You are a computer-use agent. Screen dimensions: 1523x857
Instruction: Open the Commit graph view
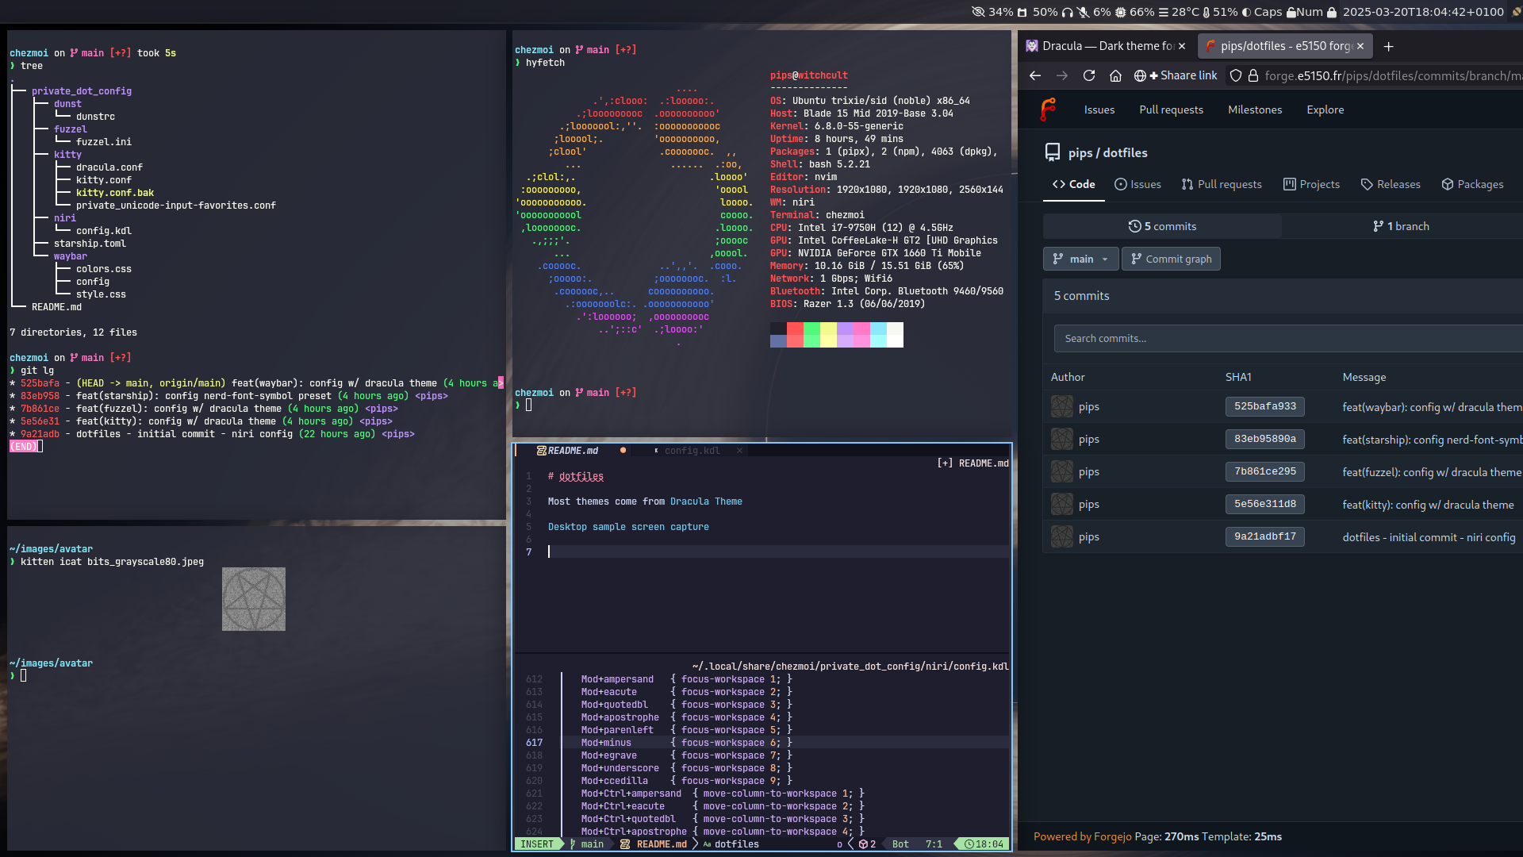pos(1171,259)
